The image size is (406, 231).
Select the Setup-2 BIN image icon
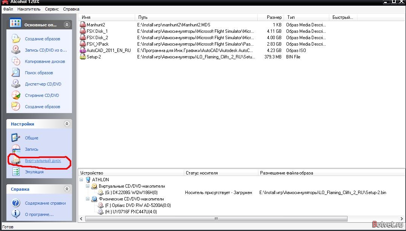click(83, 57)
